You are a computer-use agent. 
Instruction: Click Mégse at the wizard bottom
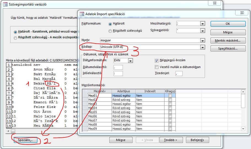pos(121,140)
